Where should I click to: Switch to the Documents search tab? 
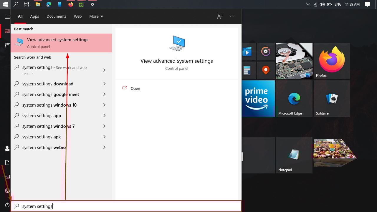56,16
